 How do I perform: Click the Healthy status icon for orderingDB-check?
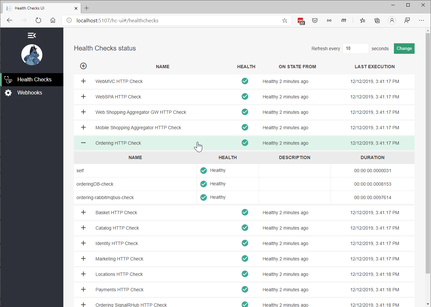[x=204, y=184]
